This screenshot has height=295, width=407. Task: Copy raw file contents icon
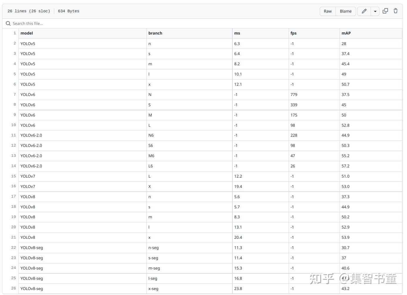pyautogui.click(x=385, y=11)
